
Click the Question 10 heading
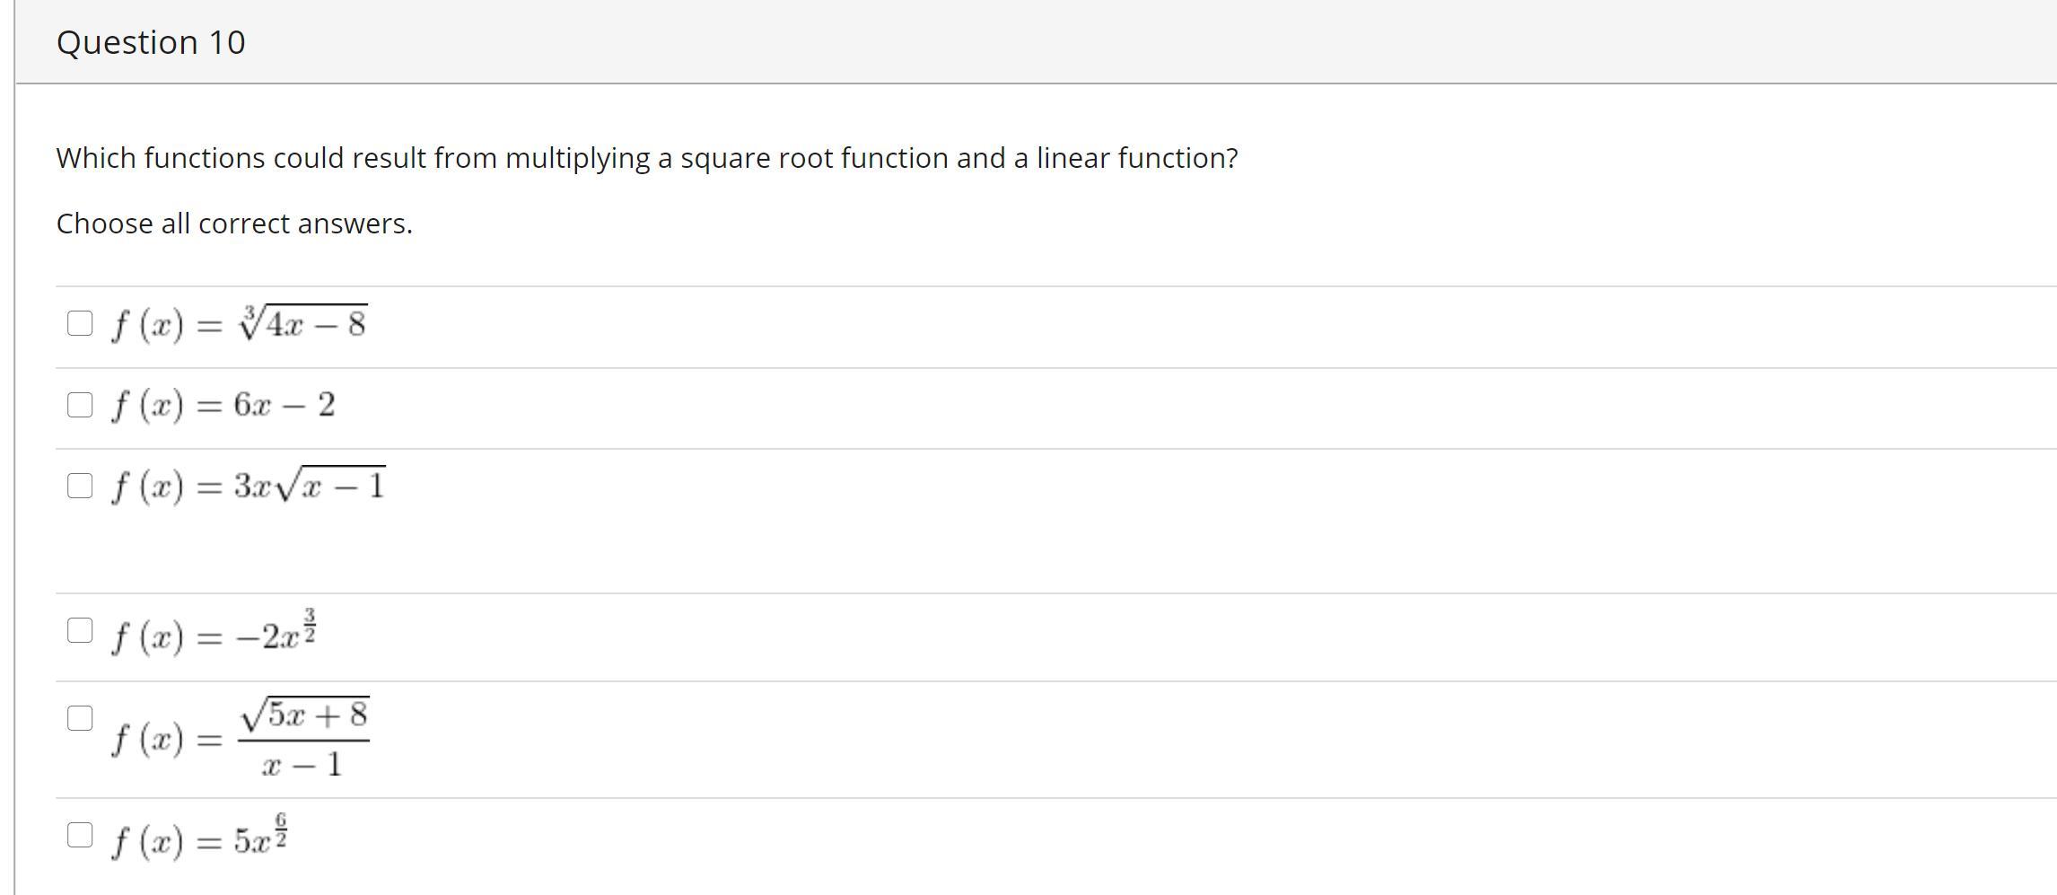tap(151, 42)
